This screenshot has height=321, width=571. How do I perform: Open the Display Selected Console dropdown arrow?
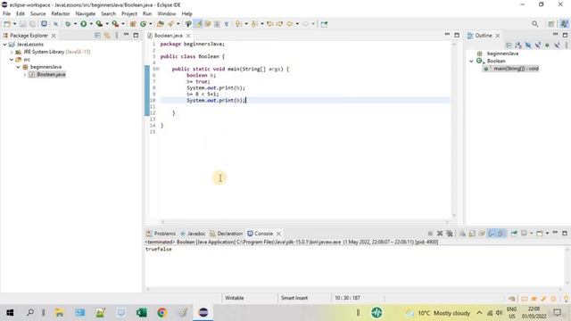click(x=532, y=234)
